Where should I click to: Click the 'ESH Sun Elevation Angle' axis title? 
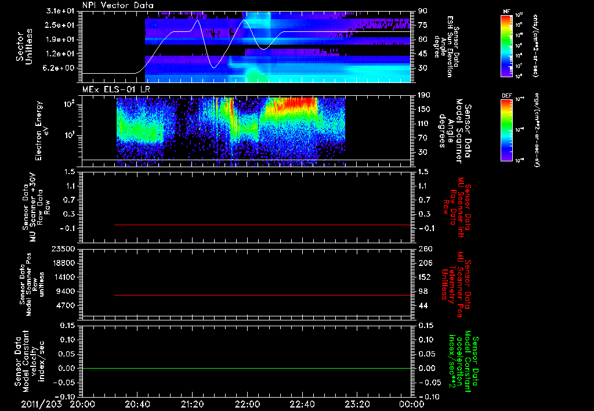pyautogui.click(x=447, y=46)
